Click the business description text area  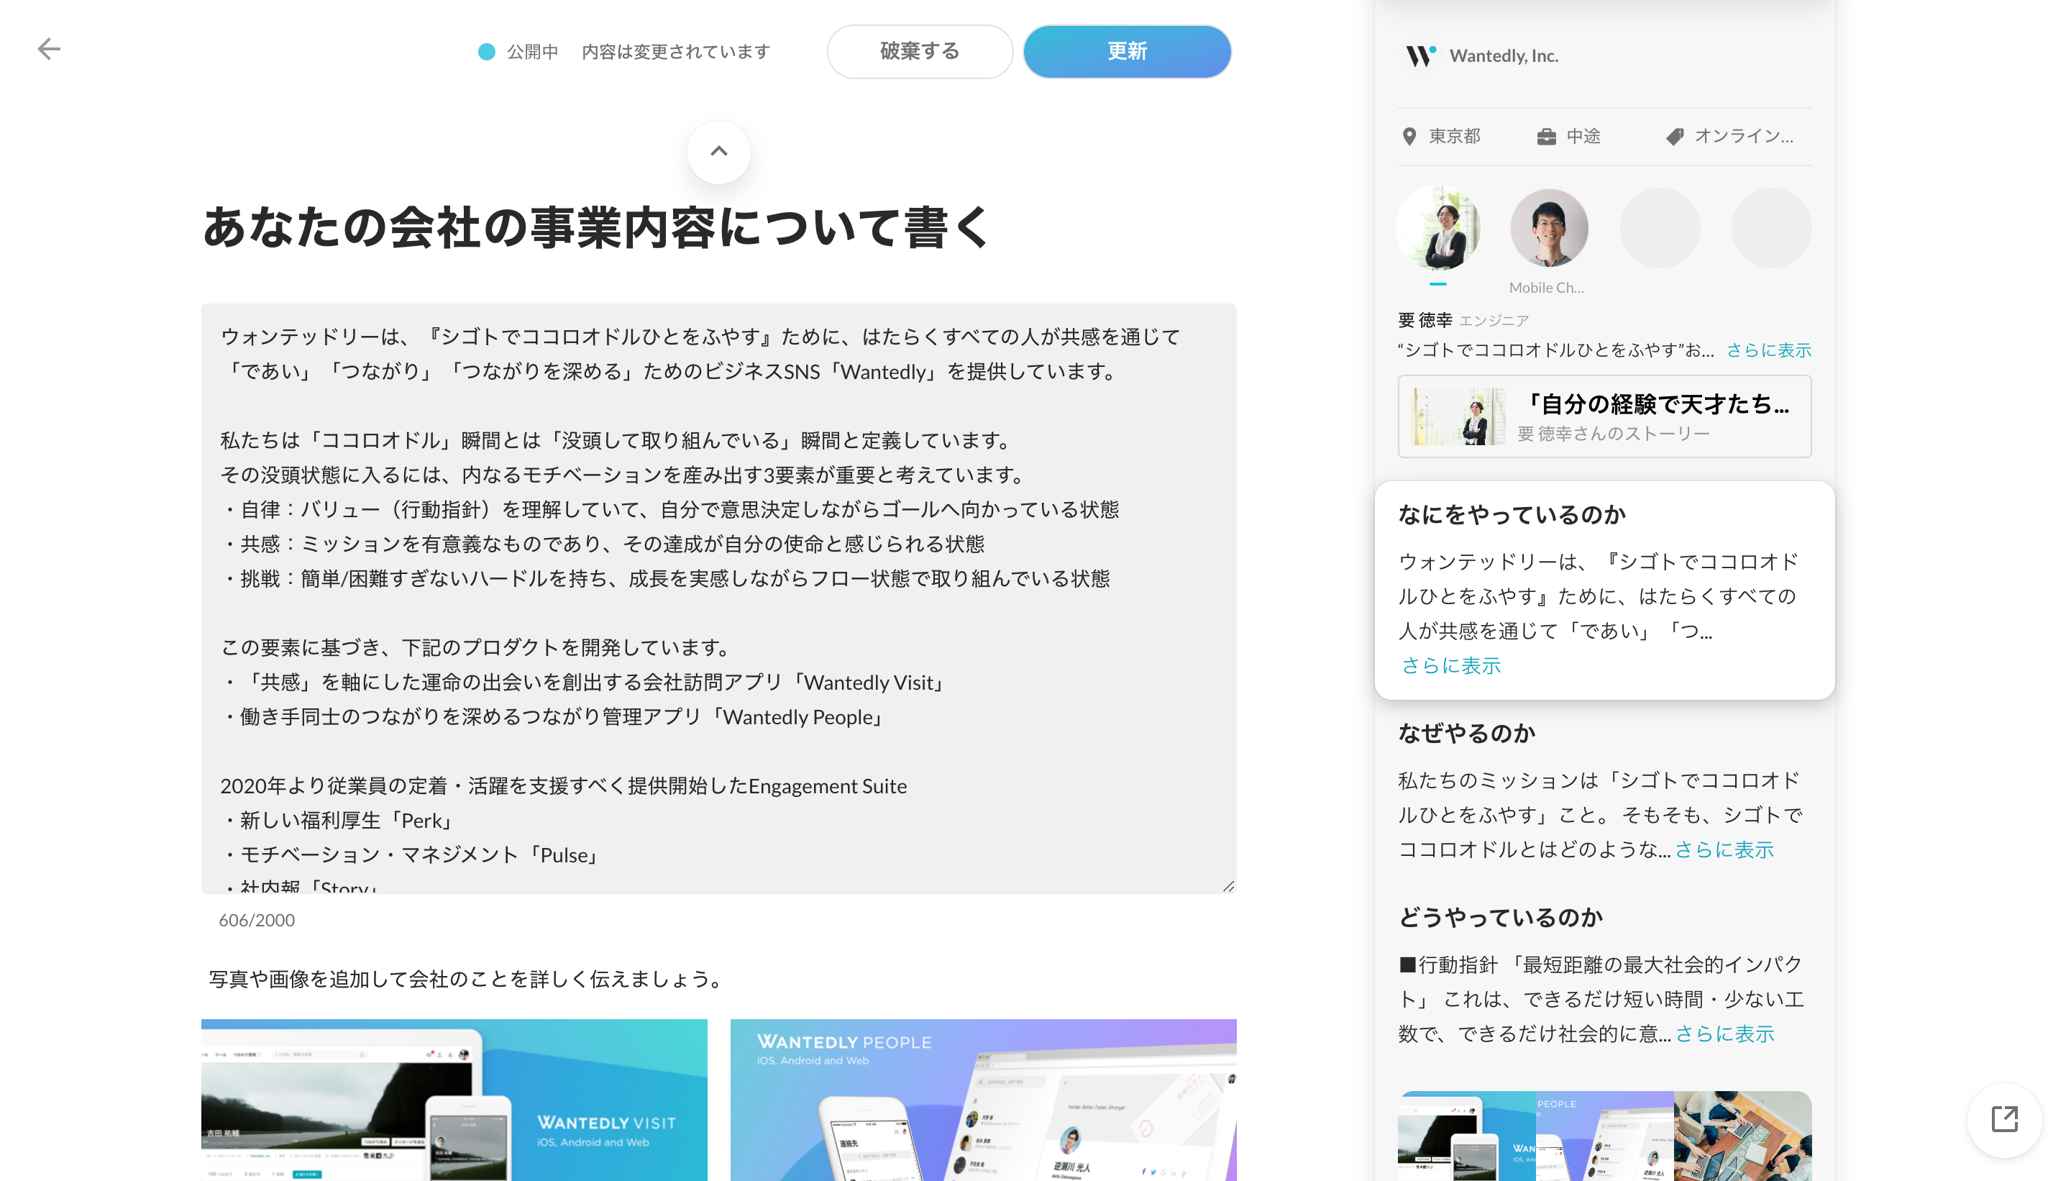(x=718, y=598)
